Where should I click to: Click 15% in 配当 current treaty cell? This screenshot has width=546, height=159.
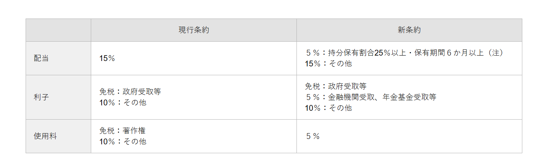107,59
